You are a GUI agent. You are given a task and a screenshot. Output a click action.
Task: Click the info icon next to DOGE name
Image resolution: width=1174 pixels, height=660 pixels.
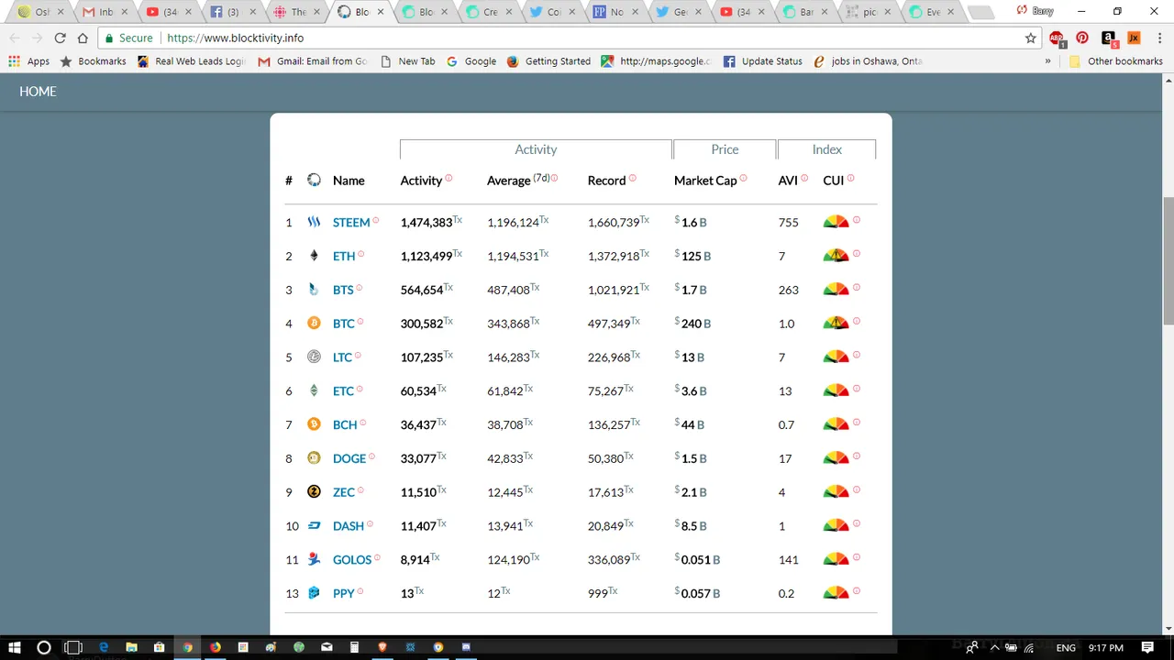(x=372, y=456)
